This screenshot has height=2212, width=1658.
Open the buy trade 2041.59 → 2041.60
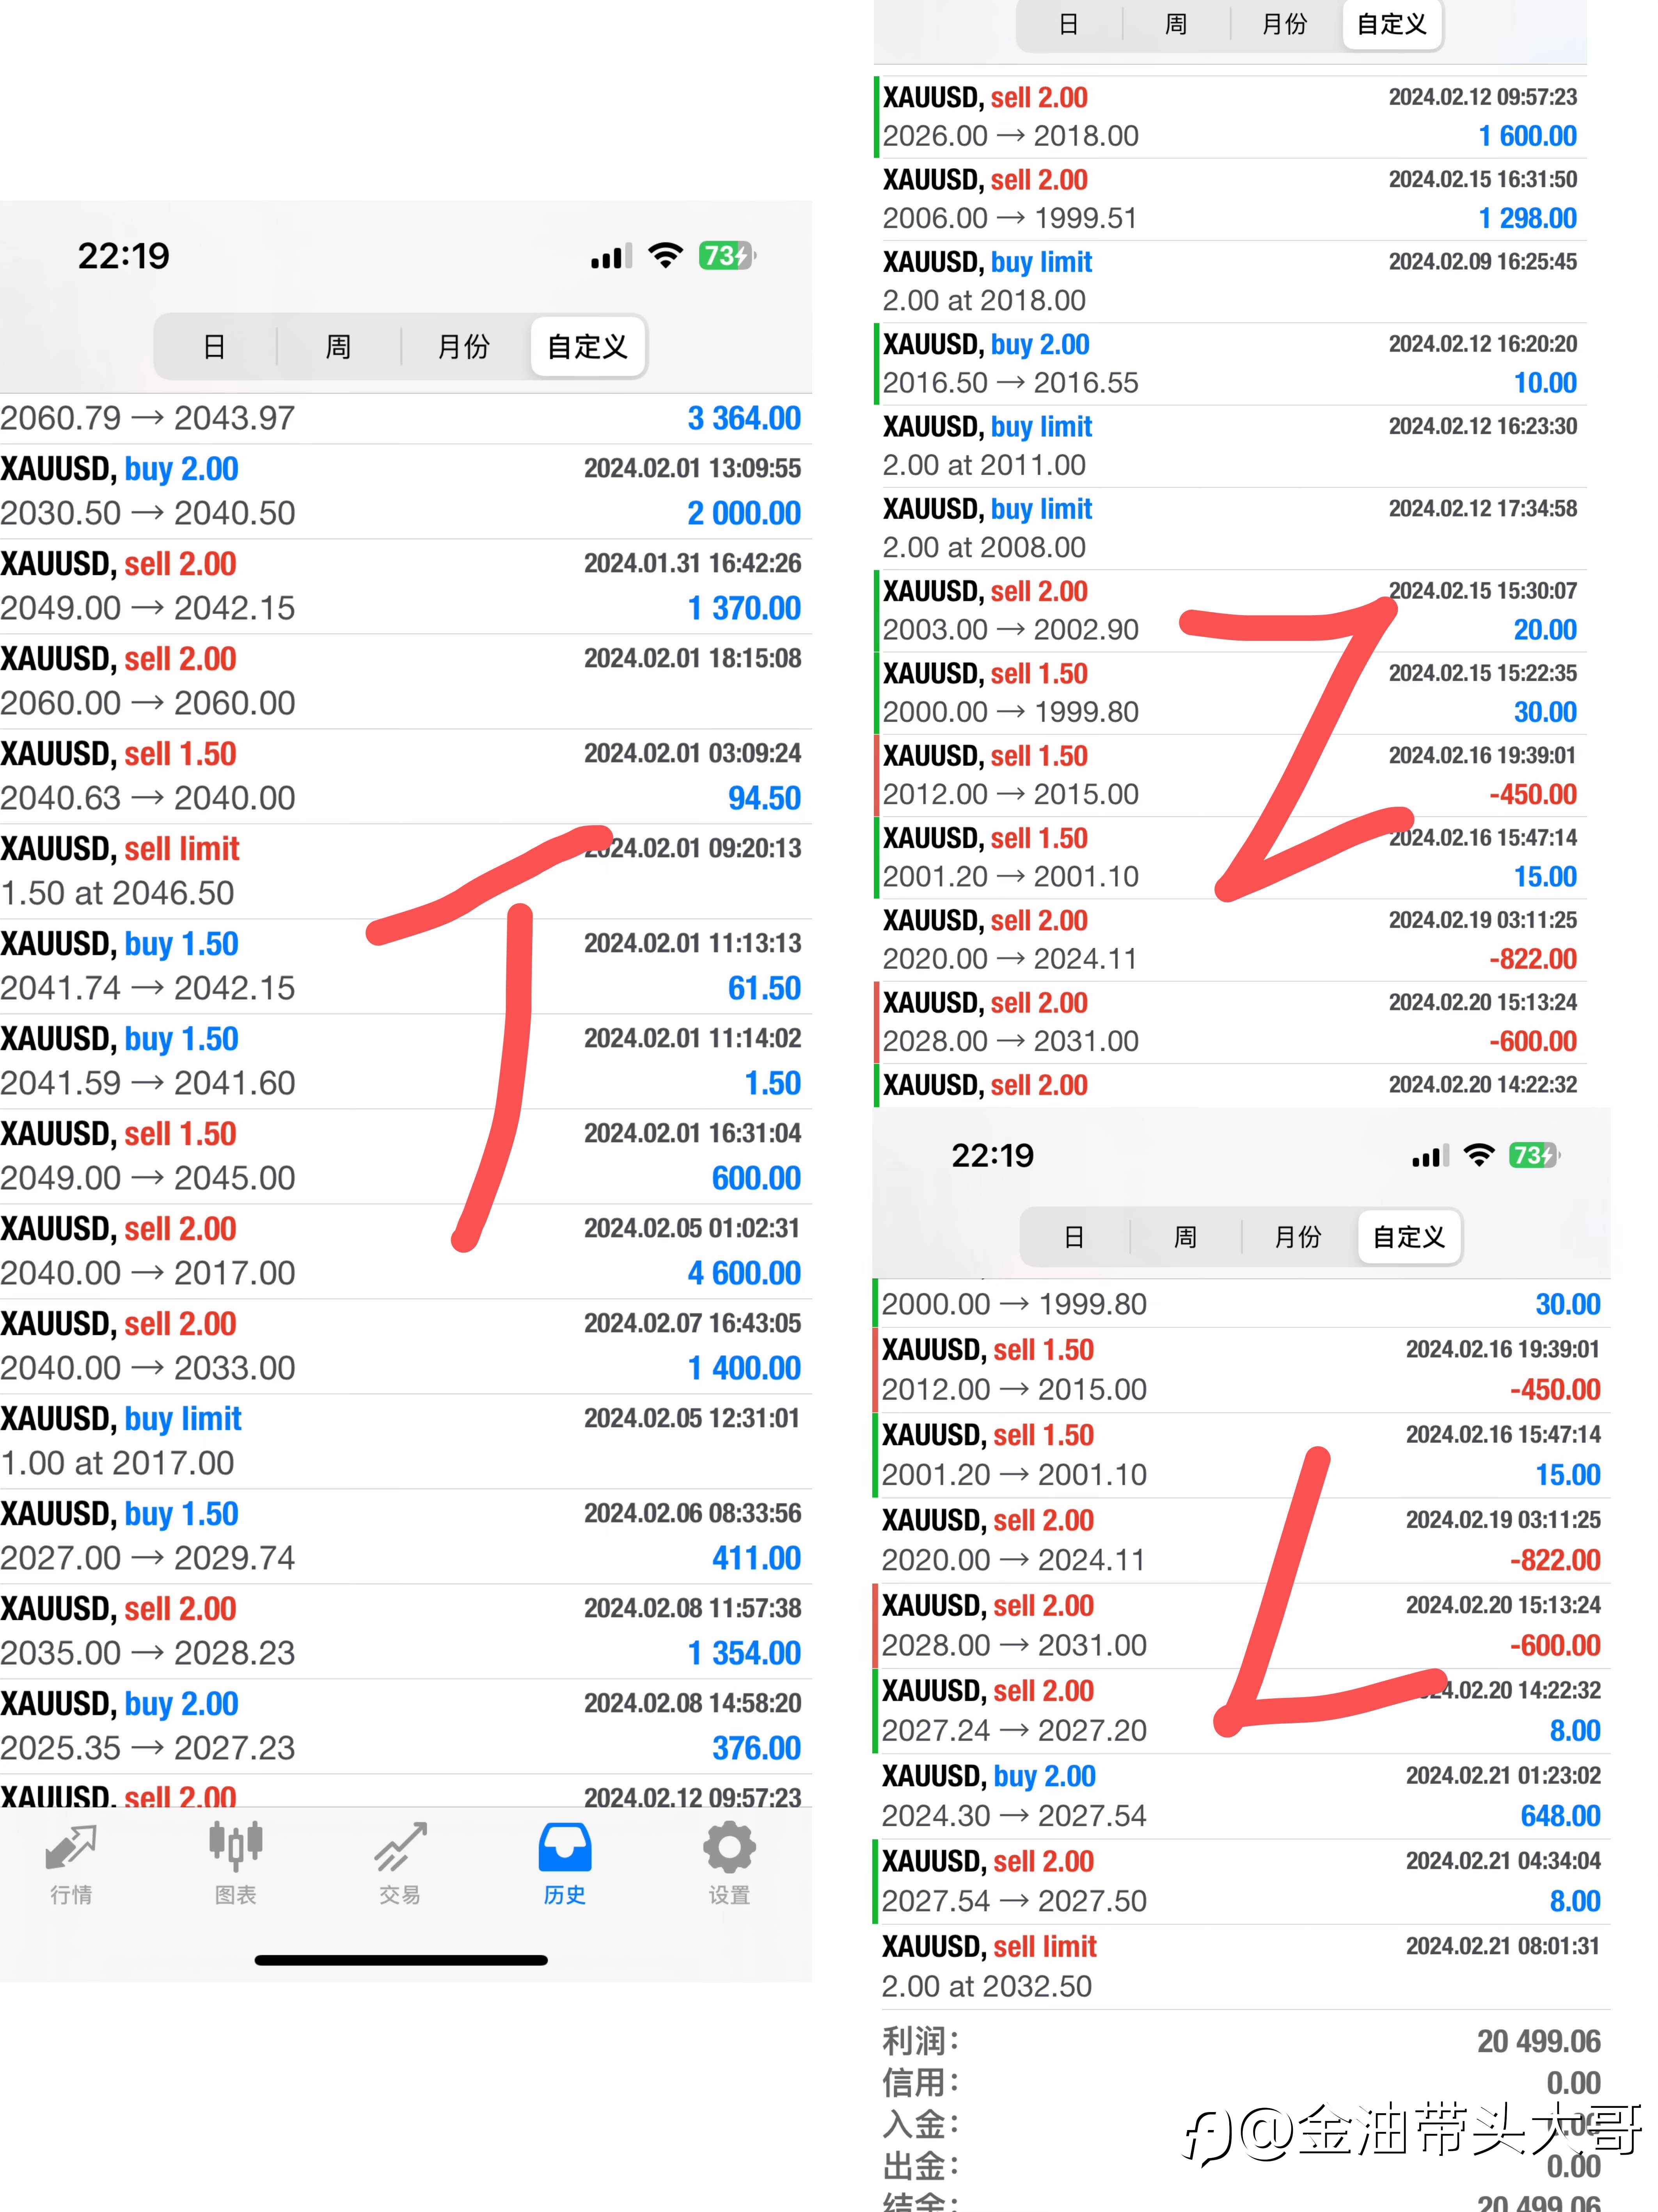coord(406,1061)
